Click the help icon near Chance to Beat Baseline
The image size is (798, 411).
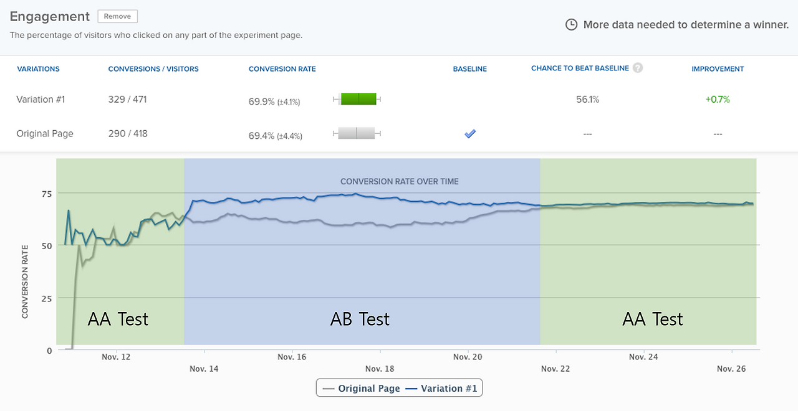tap(637, 68)
